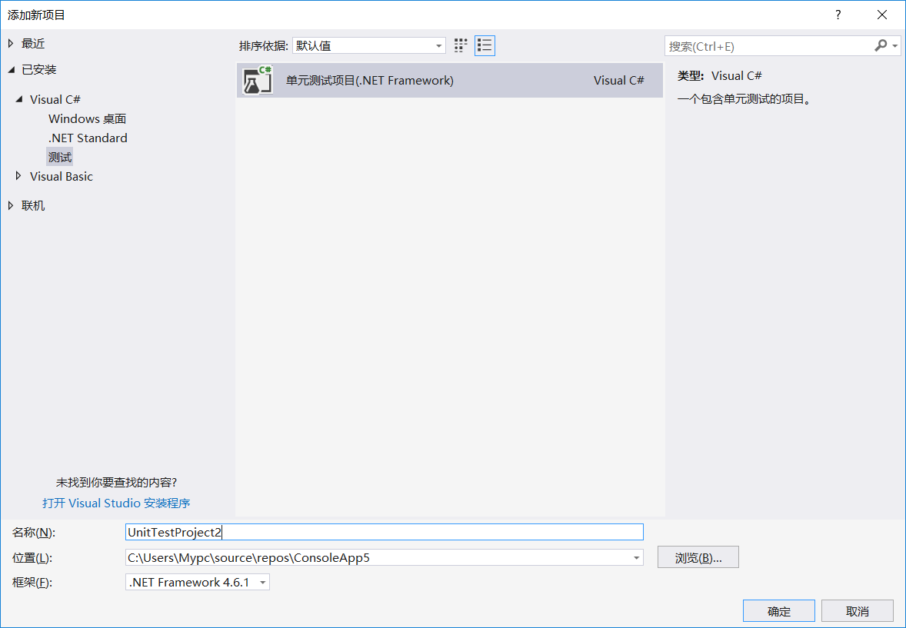This screenshot has height=628, width=906.
Task: Click the location path text field
Action: pos(378,557)
